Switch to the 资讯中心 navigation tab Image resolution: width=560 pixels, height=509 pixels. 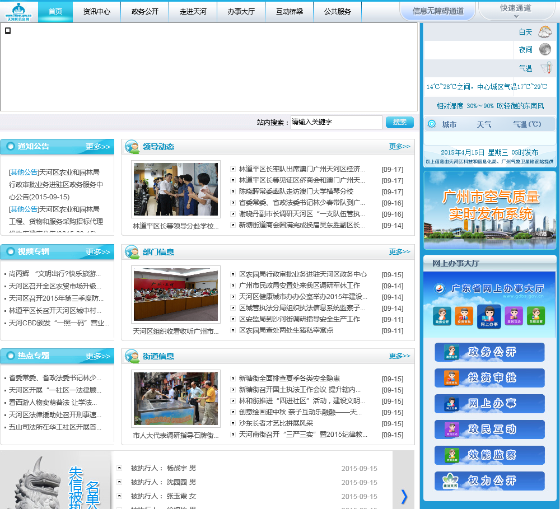point(96,11)
